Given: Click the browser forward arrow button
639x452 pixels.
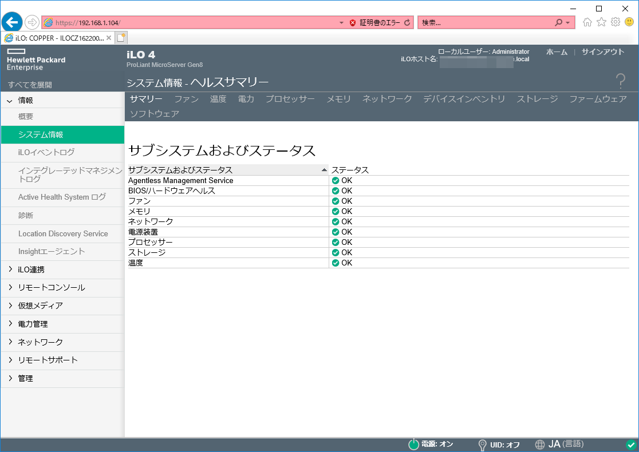Looking at the screenshot, I should pos(32,22).
